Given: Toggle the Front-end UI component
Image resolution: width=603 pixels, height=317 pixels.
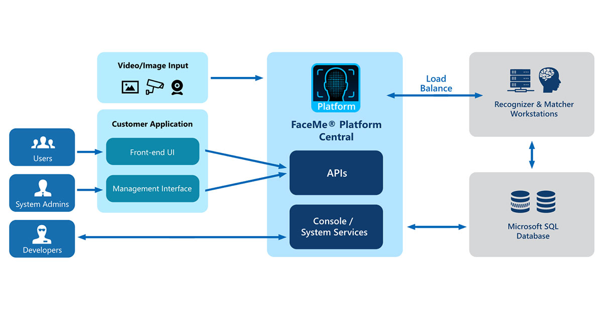Looking at the screenshot, I should coord(152,151).
